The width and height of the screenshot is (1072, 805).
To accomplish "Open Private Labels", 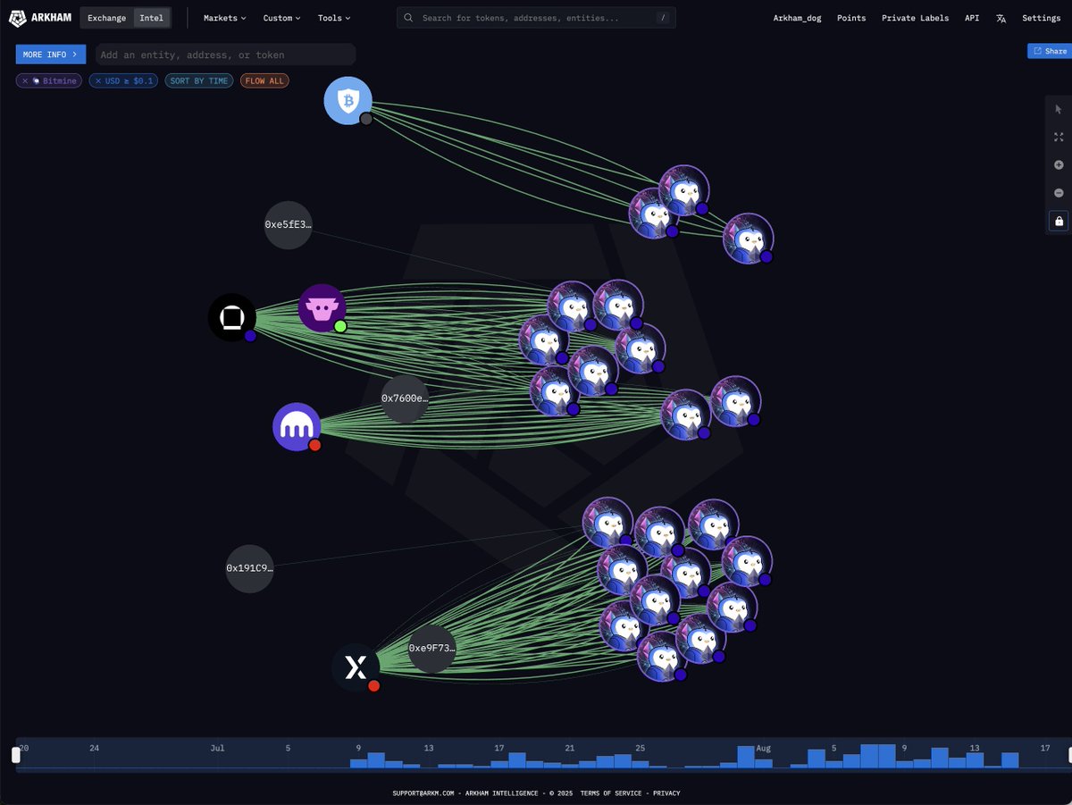I will click(916, 18).
